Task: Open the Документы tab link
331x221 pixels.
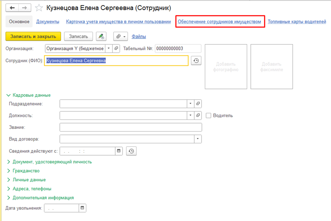Action: click(48, 22)
